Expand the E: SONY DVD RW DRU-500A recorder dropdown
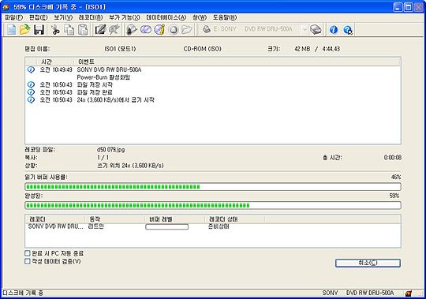The height and width of the screenshot is (299, 426). pyautogui.click(x=305, y=29)
